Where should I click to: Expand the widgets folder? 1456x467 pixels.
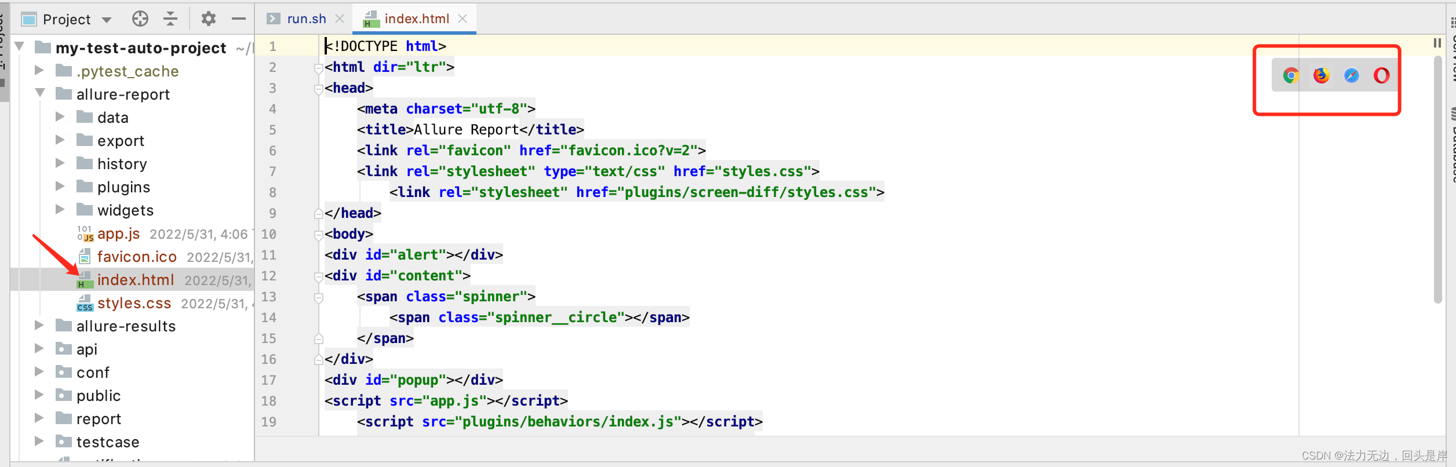point(60,209)
